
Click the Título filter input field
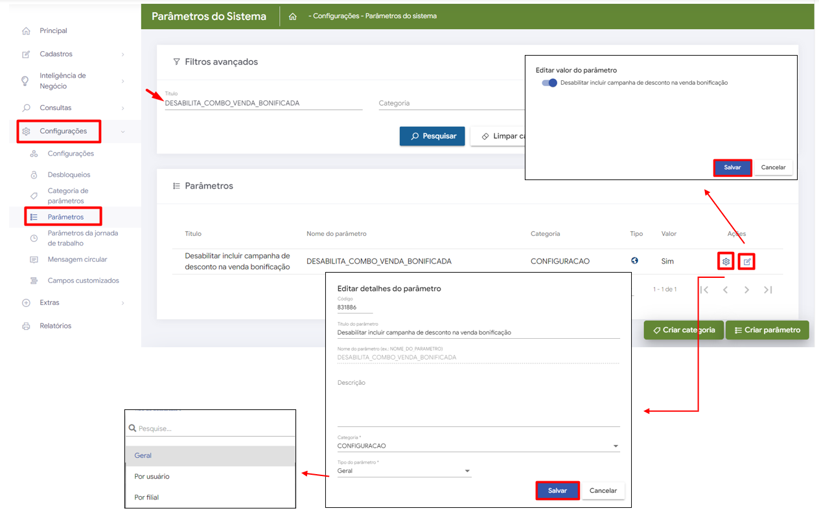pyautogui.click(x=263, y=103)
